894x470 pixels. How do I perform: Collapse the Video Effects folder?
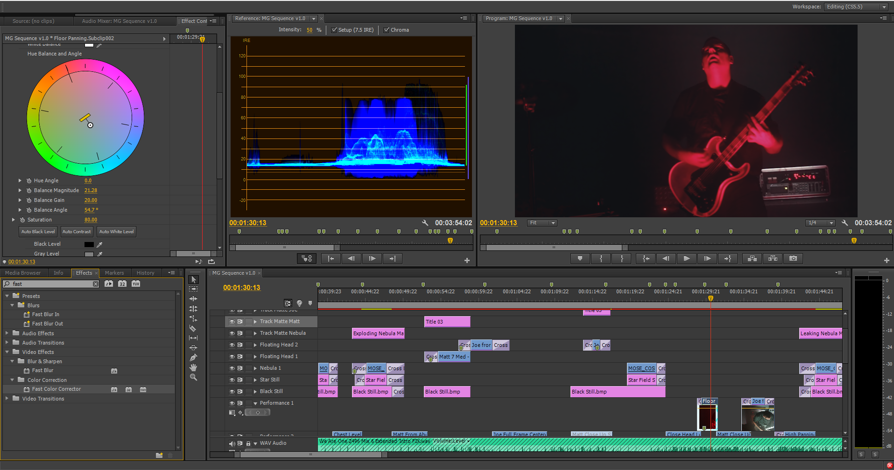(x=7, y=352)
